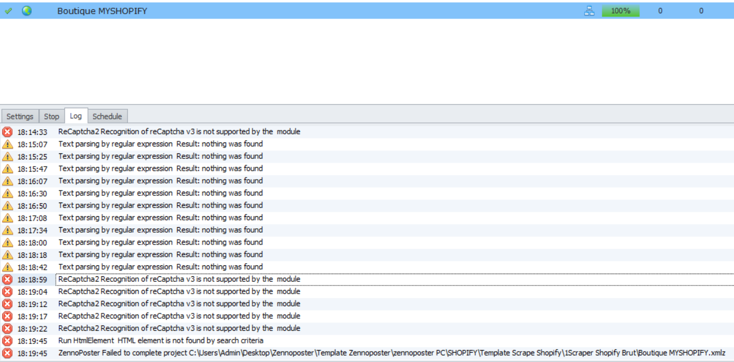Select the 18:16:30 text parsing message
The image size is (734, 362).
pos(161,193)
